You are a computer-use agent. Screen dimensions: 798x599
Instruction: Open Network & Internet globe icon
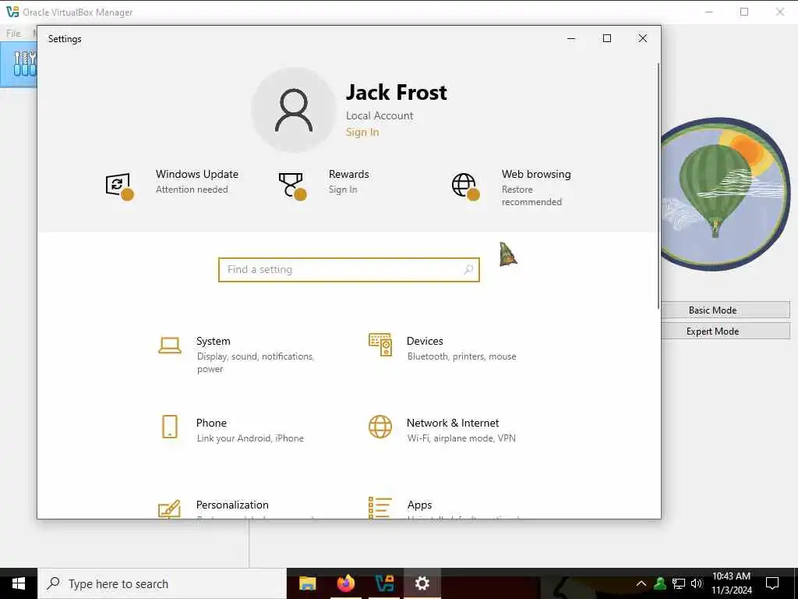380,427
